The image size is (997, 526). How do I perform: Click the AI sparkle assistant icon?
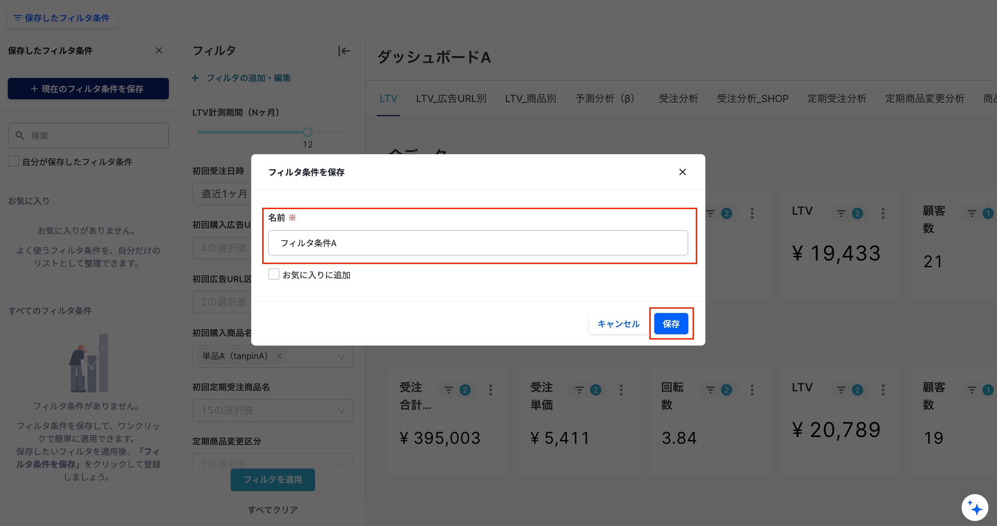tap(975, 508)
